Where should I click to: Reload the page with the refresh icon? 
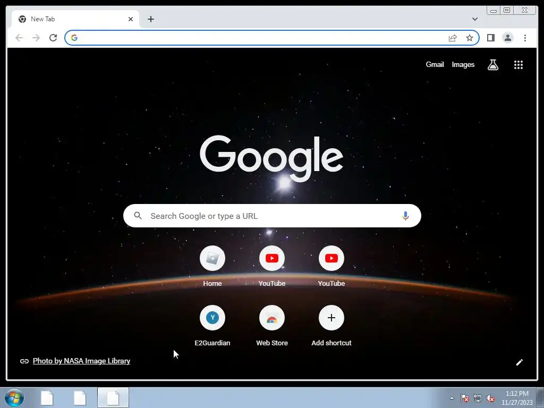coord(53,38)
